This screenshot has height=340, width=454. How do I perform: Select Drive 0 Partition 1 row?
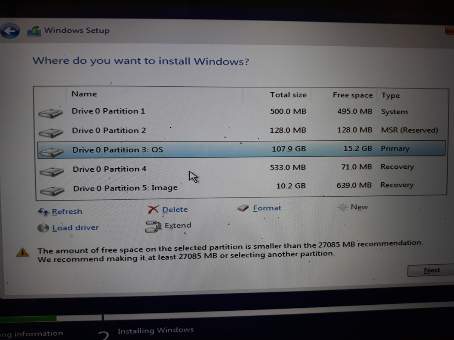click(x=241, y=112)
